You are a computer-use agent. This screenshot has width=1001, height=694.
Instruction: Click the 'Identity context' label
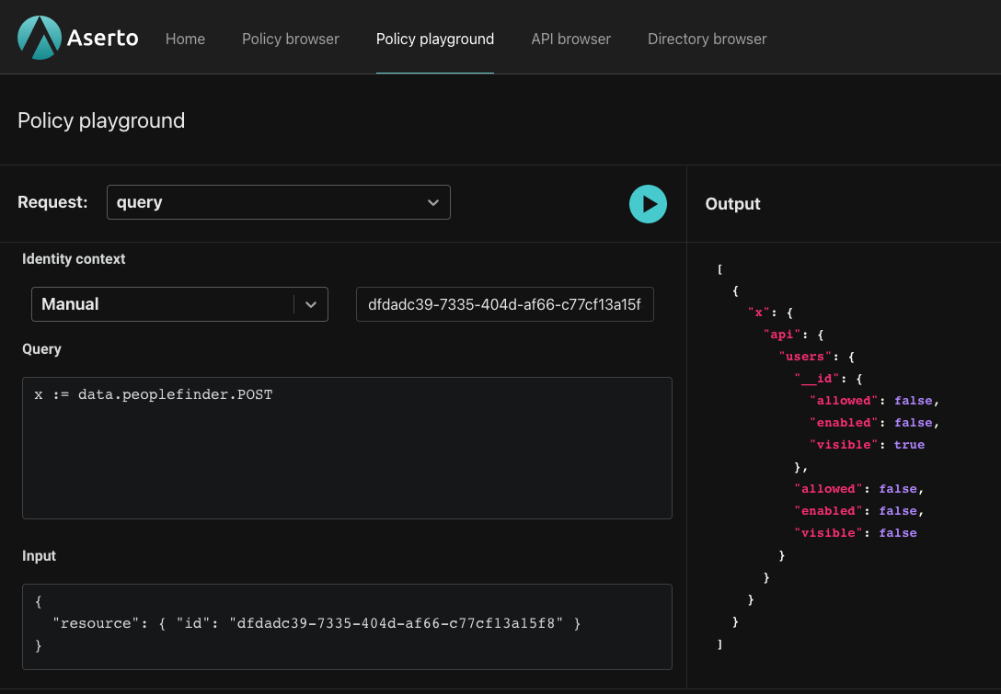74,259
